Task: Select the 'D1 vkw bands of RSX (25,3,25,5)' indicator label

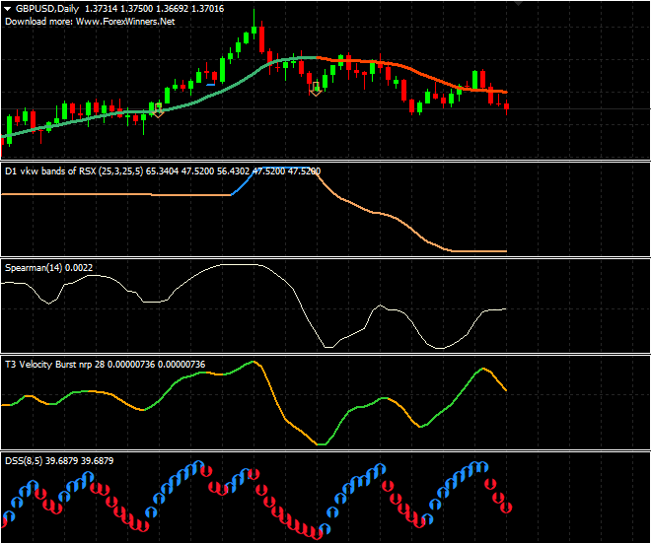Action: click(74, 170)
